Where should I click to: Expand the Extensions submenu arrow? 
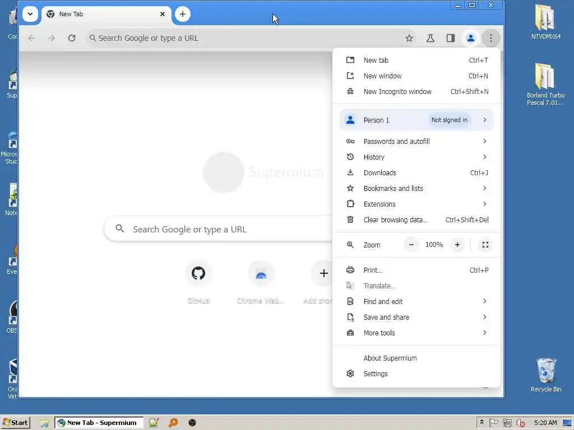pos(485,204)
